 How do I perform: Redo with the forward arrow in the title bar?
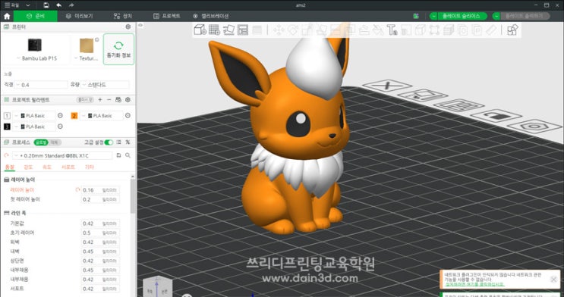(x=71, y=5)
